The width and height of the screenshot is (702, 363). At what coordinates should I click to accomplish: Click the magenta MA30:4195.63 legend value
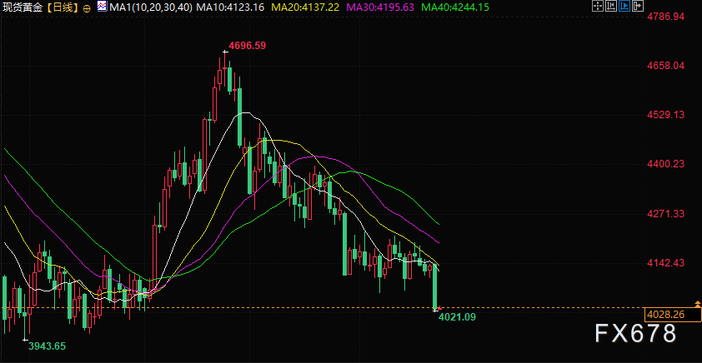pos(380,7)
